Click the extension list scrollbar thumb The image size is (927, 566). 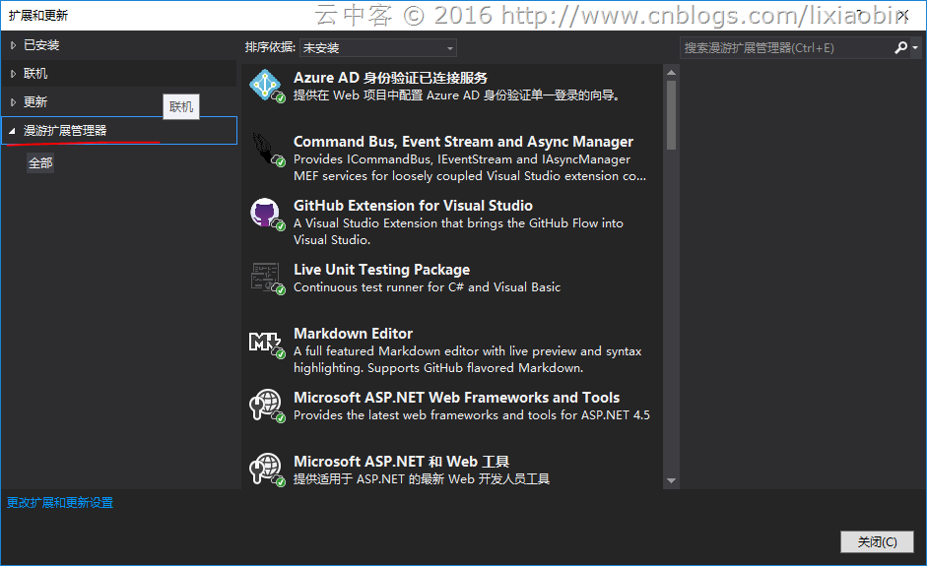point(671,115)
